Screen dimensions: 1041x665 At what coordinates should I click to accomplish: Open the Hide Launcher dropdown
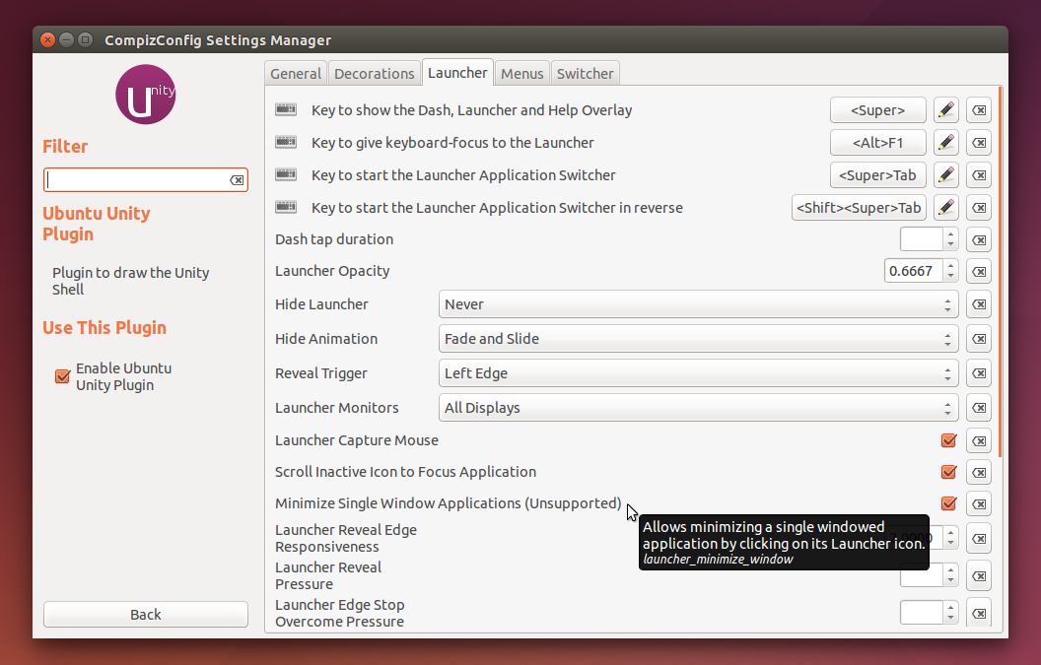click(698, 304)
